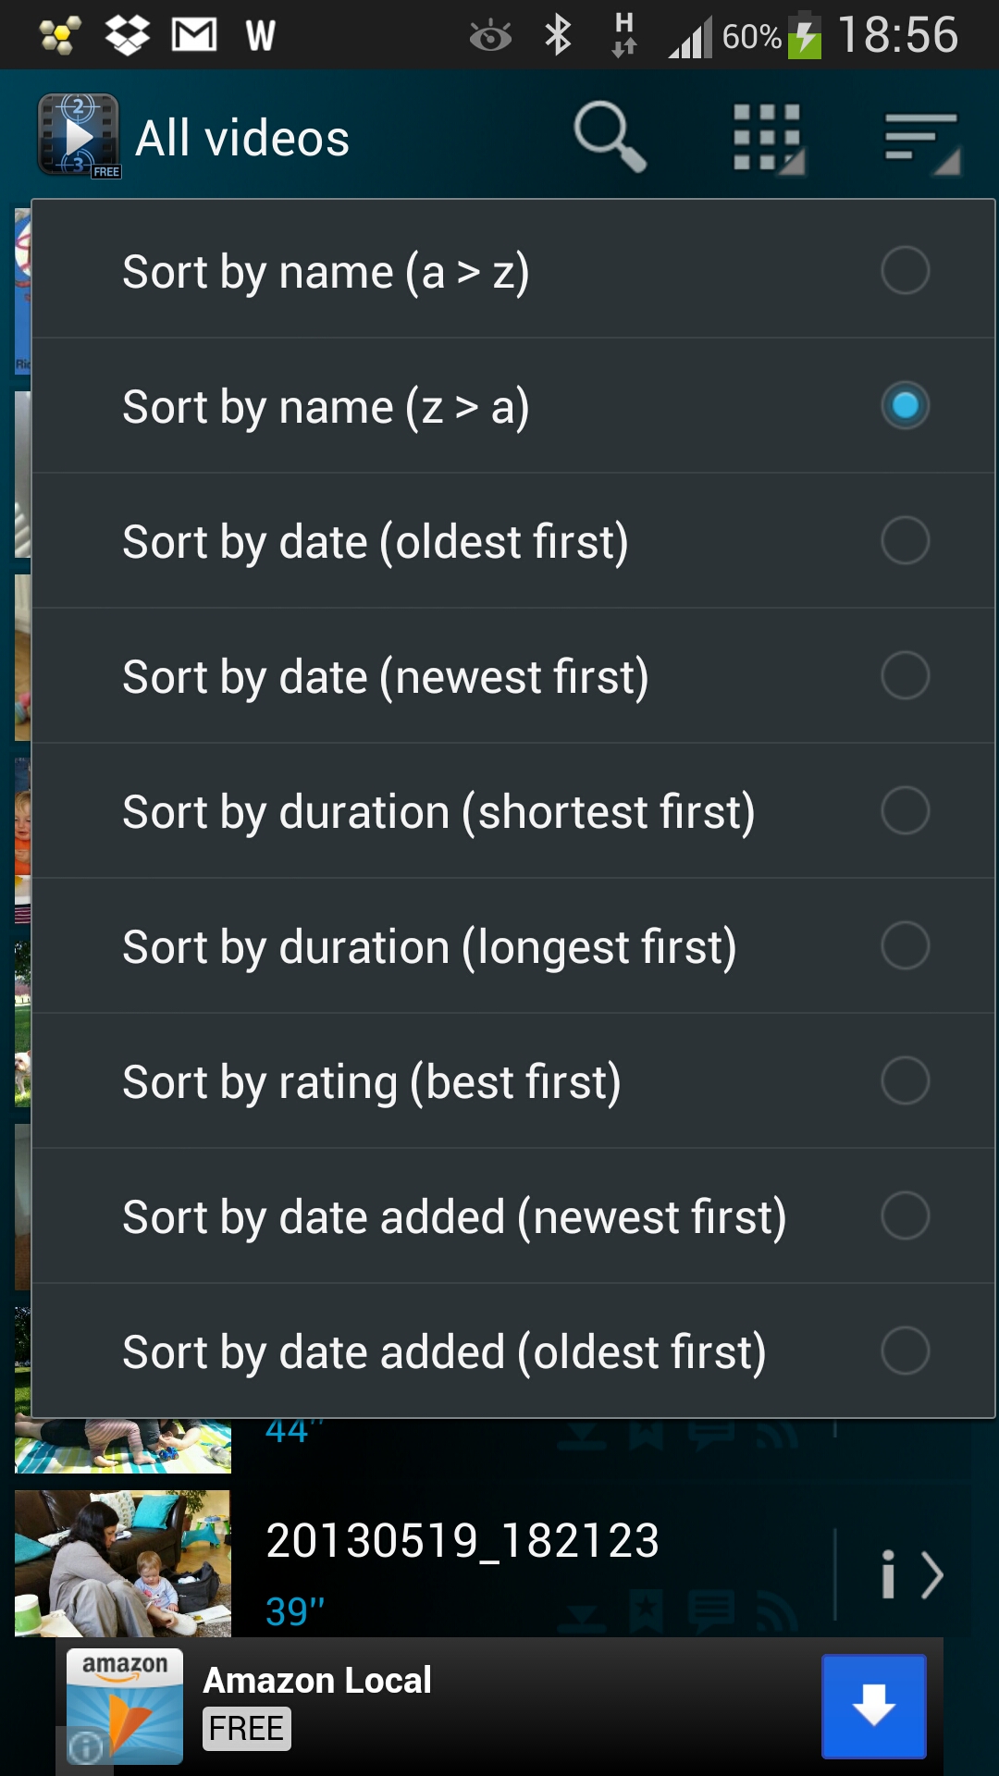Tap the Dropbox status bar icon

click(x=128, y=36)
